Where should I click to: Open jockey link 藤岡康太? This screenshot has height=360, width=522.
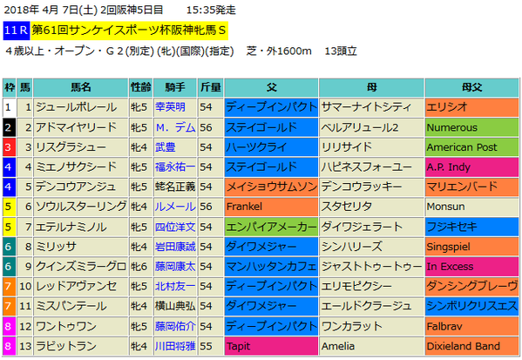(x=175, y=267)
